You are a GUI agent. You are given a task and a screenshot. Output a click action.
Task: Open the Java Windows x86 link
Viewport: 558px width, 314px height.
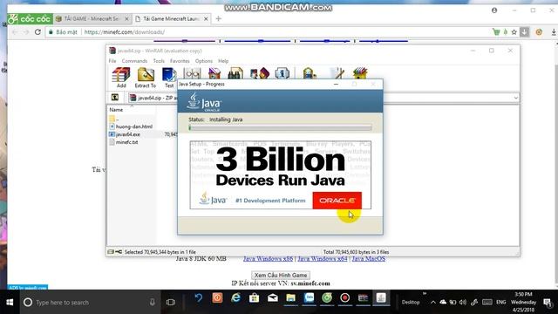268,259
